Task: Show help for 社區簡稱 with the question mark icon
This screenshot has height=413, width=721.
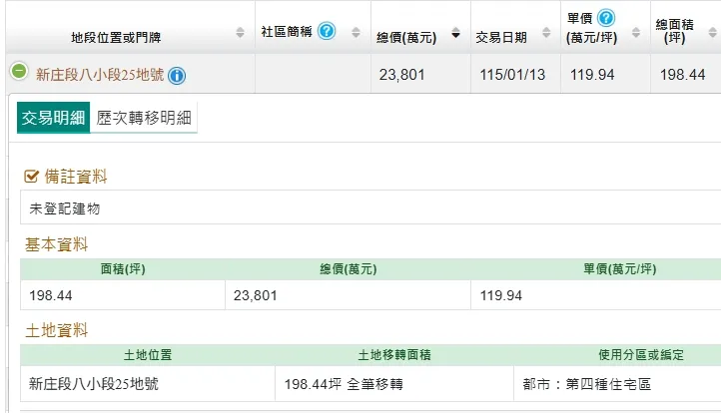Action: 327,31
